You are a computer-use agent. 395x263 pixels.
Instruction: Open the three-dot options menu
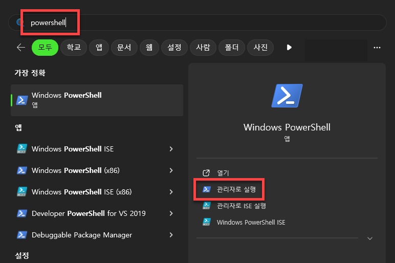point(377,48)
